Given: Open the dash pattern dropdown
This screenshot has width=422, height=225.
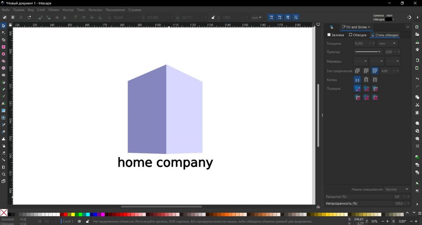Looking at the screenshot, I should (x=368, y=52).
